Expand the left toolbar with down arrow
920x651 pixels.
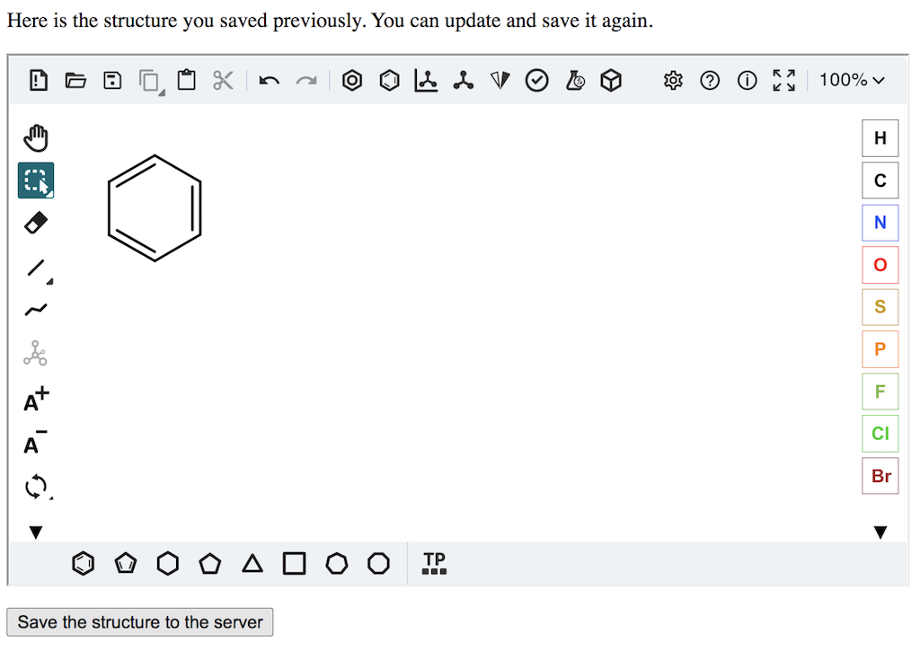coord(36,532)
